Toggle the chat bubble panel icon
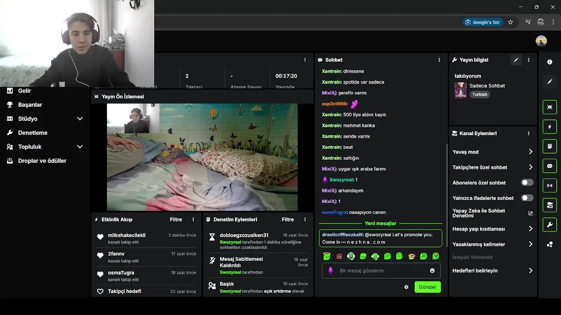This screenshot has width=561, height=315. click(550, 166)
